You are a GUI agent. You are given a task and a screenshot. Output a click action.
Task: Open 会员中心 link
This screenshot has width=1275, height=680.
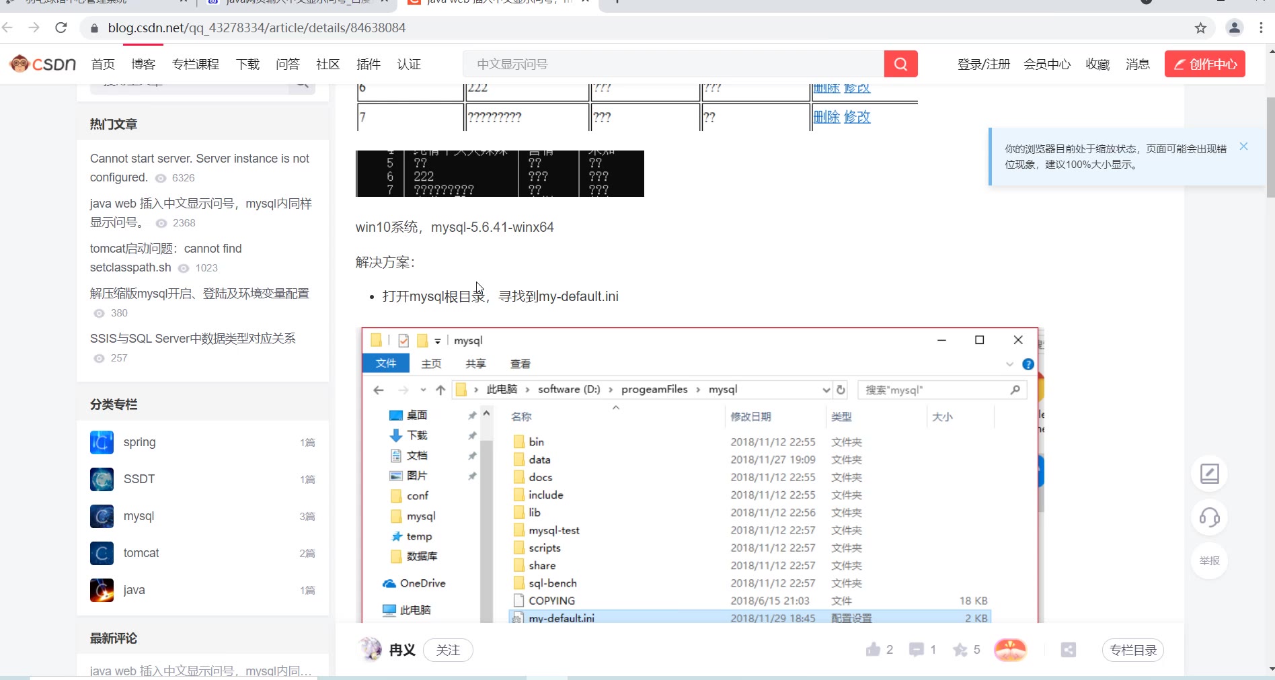point(1047,65)
